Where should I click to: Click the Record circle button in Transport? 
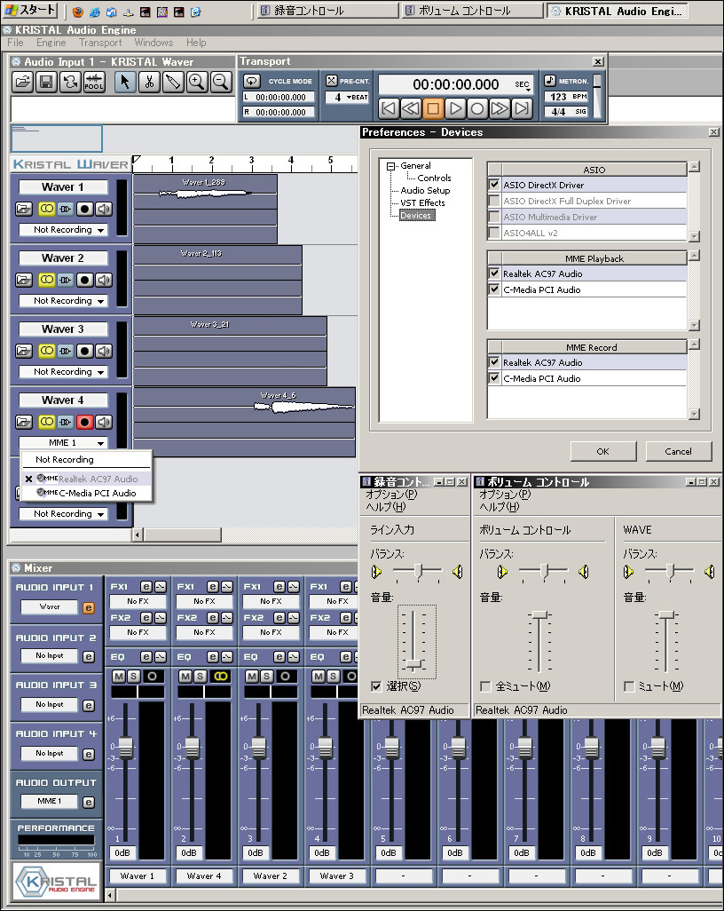tap(477, 108)
